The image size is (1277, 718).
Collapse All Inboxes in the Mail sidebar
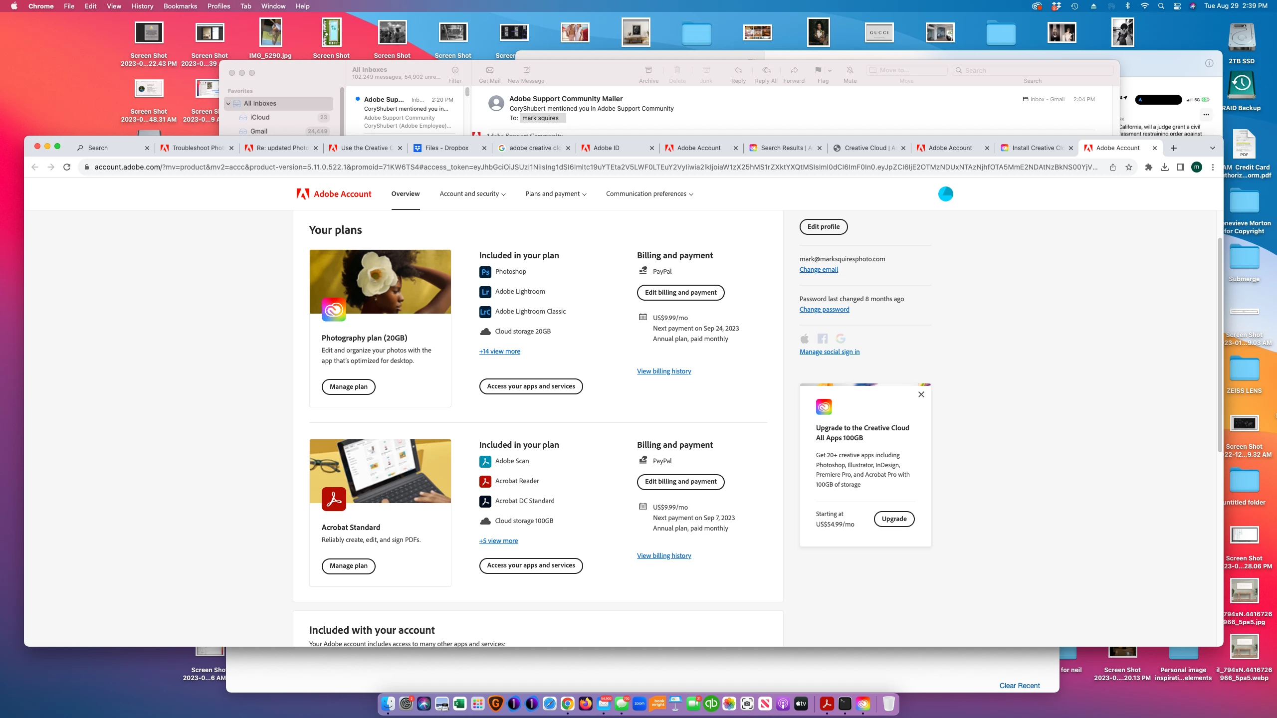pos(228,104)
